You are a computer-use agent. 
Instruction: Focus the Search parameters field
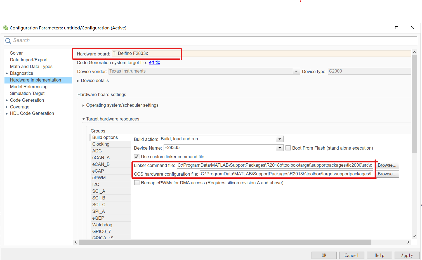pos(210,41)
